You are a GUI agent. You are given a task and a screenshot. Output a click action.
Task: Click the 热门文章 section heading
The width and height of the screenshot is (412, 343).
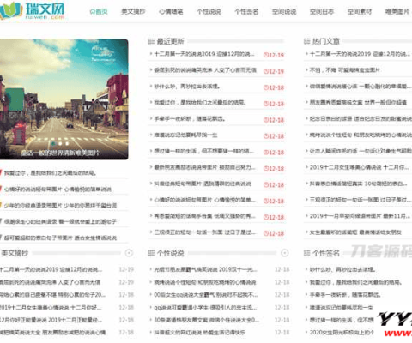(x=325, y=41)
